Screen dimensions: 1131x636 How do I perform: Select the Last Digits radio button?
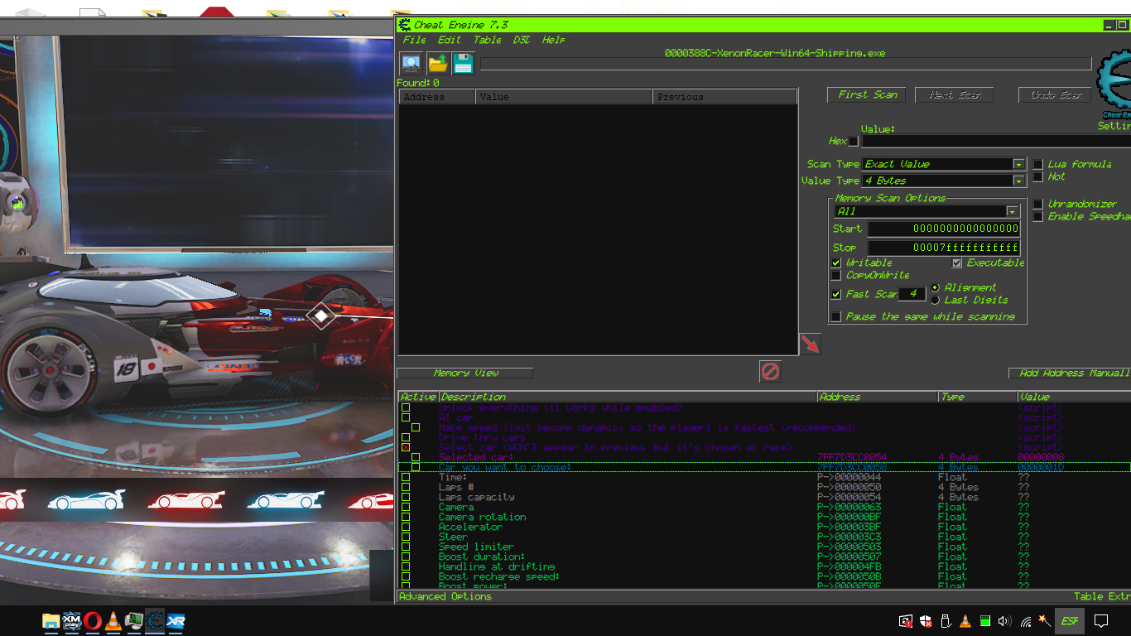point(936,300)
